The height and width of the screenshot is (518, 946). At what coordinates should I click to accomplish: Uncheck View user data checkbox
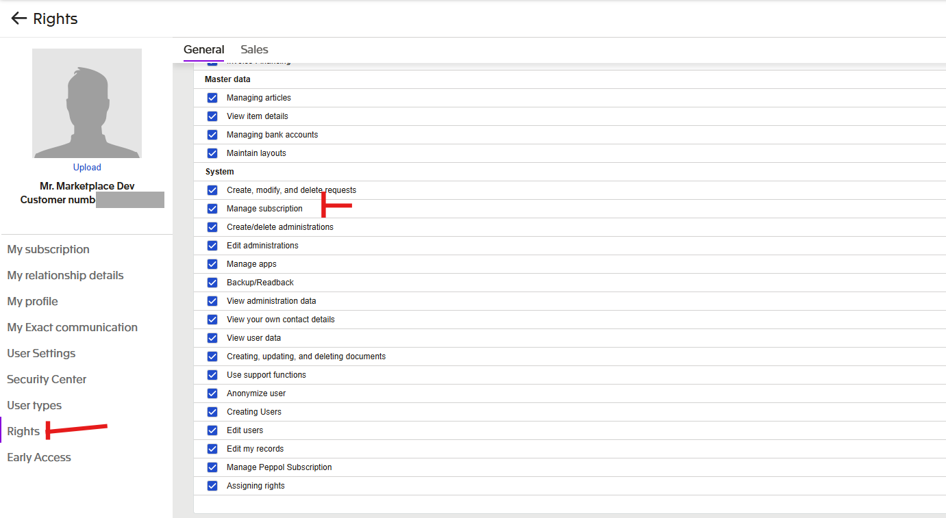click(212, 338)
